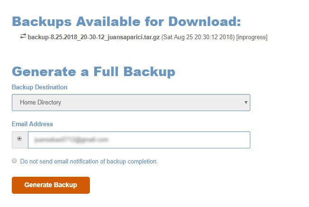The width and height of the screenshot is (309, 207).
Task: Click the Email Address field label
Action: tap(32, 124)
